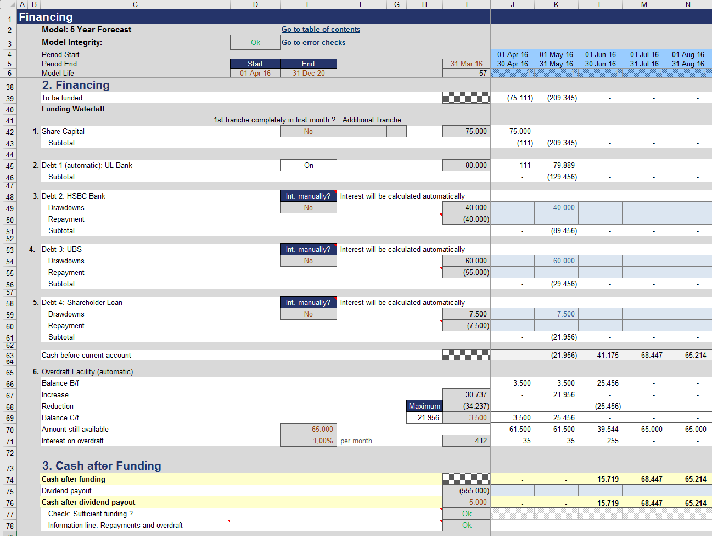Image resolution: width=712 pixels, height=536 pixels.
Task: Toggle Share Capital first tranche 'No' cell
Action: pyautogui.click(x=309, y=131)
